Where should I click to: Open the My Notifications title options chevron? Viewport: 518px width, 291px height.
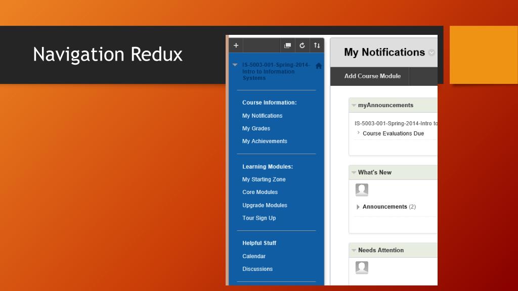[x=431, y=53]
